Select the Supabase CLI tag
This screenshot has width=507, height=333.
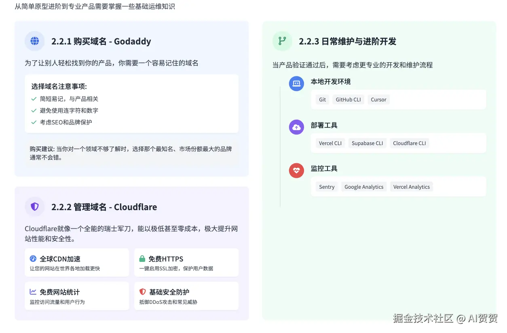click(367, 143)
